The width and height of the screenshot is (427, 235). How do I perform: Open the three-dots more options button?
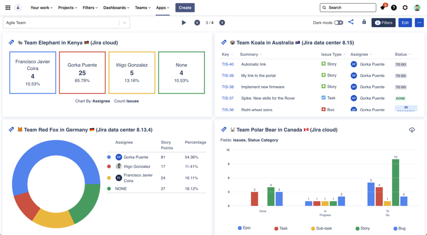pos(419,22)
